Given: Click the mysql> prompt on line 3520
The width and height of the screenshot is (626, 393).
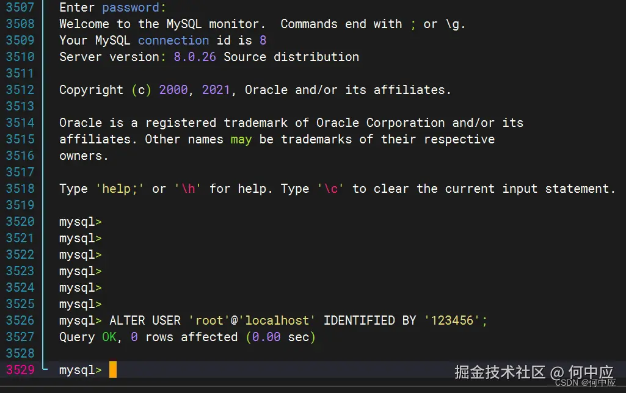Looking at the screenshot, I should click(80, 222).
